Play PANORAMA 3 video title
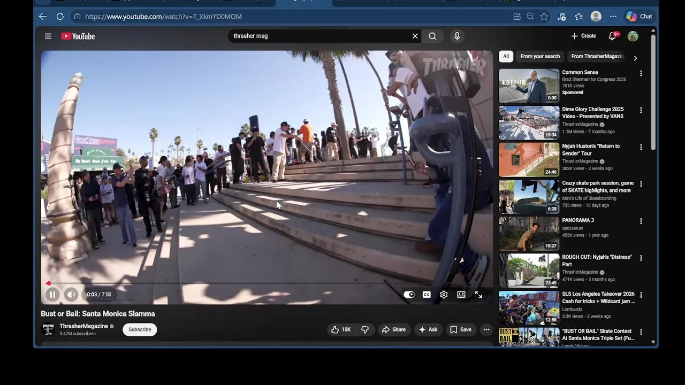The height and width of the screenshot is (385, 685). [578, 220]
